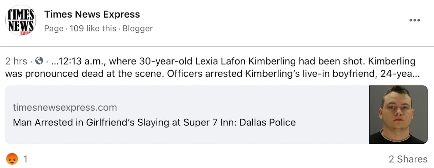The width and height of the screenshot is (434, 168).
Task: Click the "2 hrs" post timestamp
Action: point(16,62)
